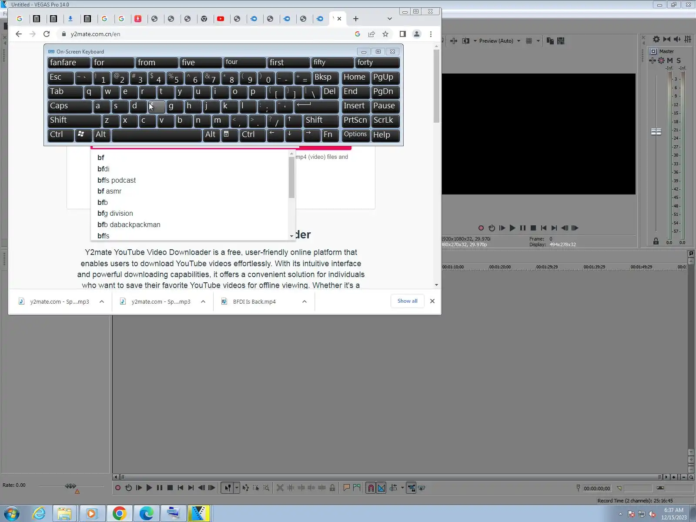Click the 'fanfare' prediction on the On-Screen Keyboard
696x522 pixels.
coord(69,63)
